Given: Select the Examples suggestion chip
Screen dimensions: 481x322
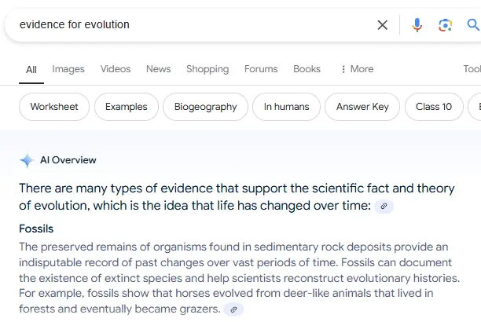Looking at the screenshot, I should click(126, 107).
